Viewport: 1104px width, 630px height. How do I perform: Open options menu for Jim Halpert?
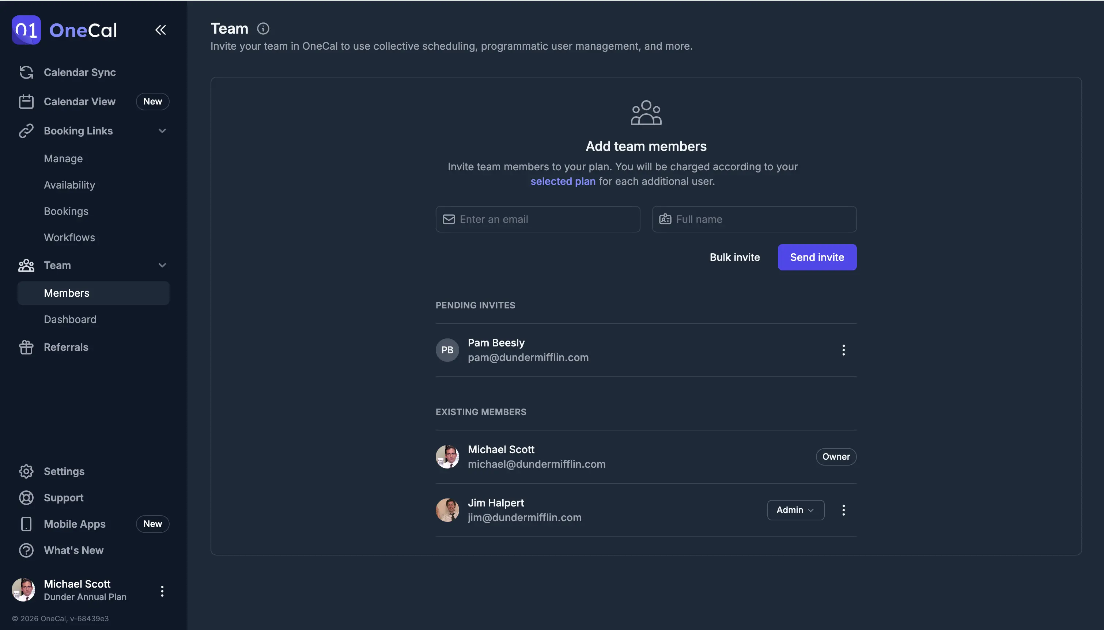pyautogui.click(x=843, y=510)
